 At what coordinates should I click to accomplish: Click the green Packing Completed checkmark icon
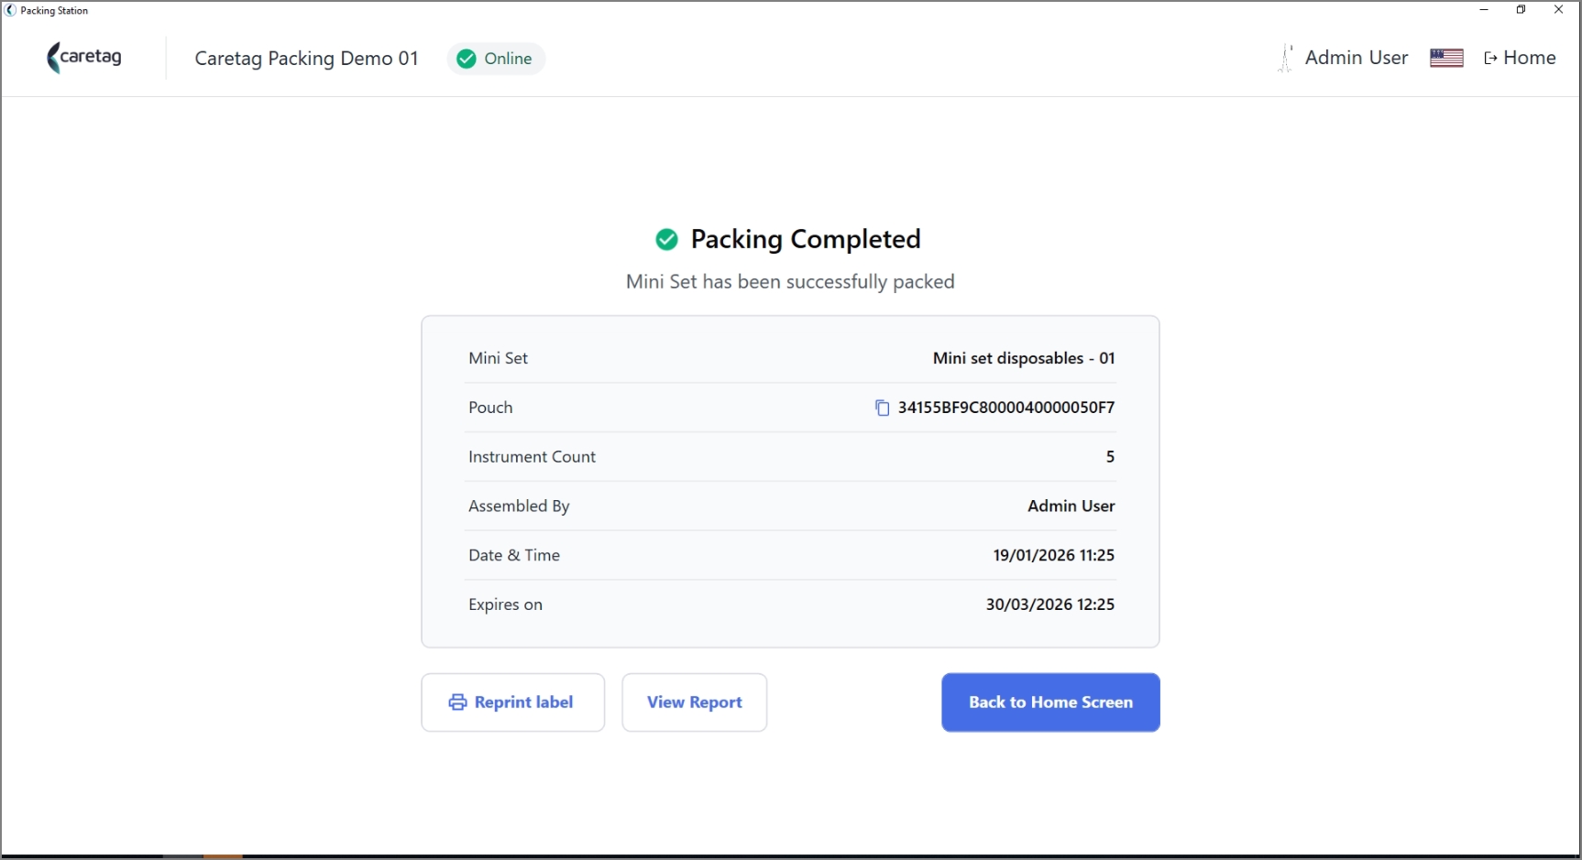pyautogui.click(x=666, y=240)
